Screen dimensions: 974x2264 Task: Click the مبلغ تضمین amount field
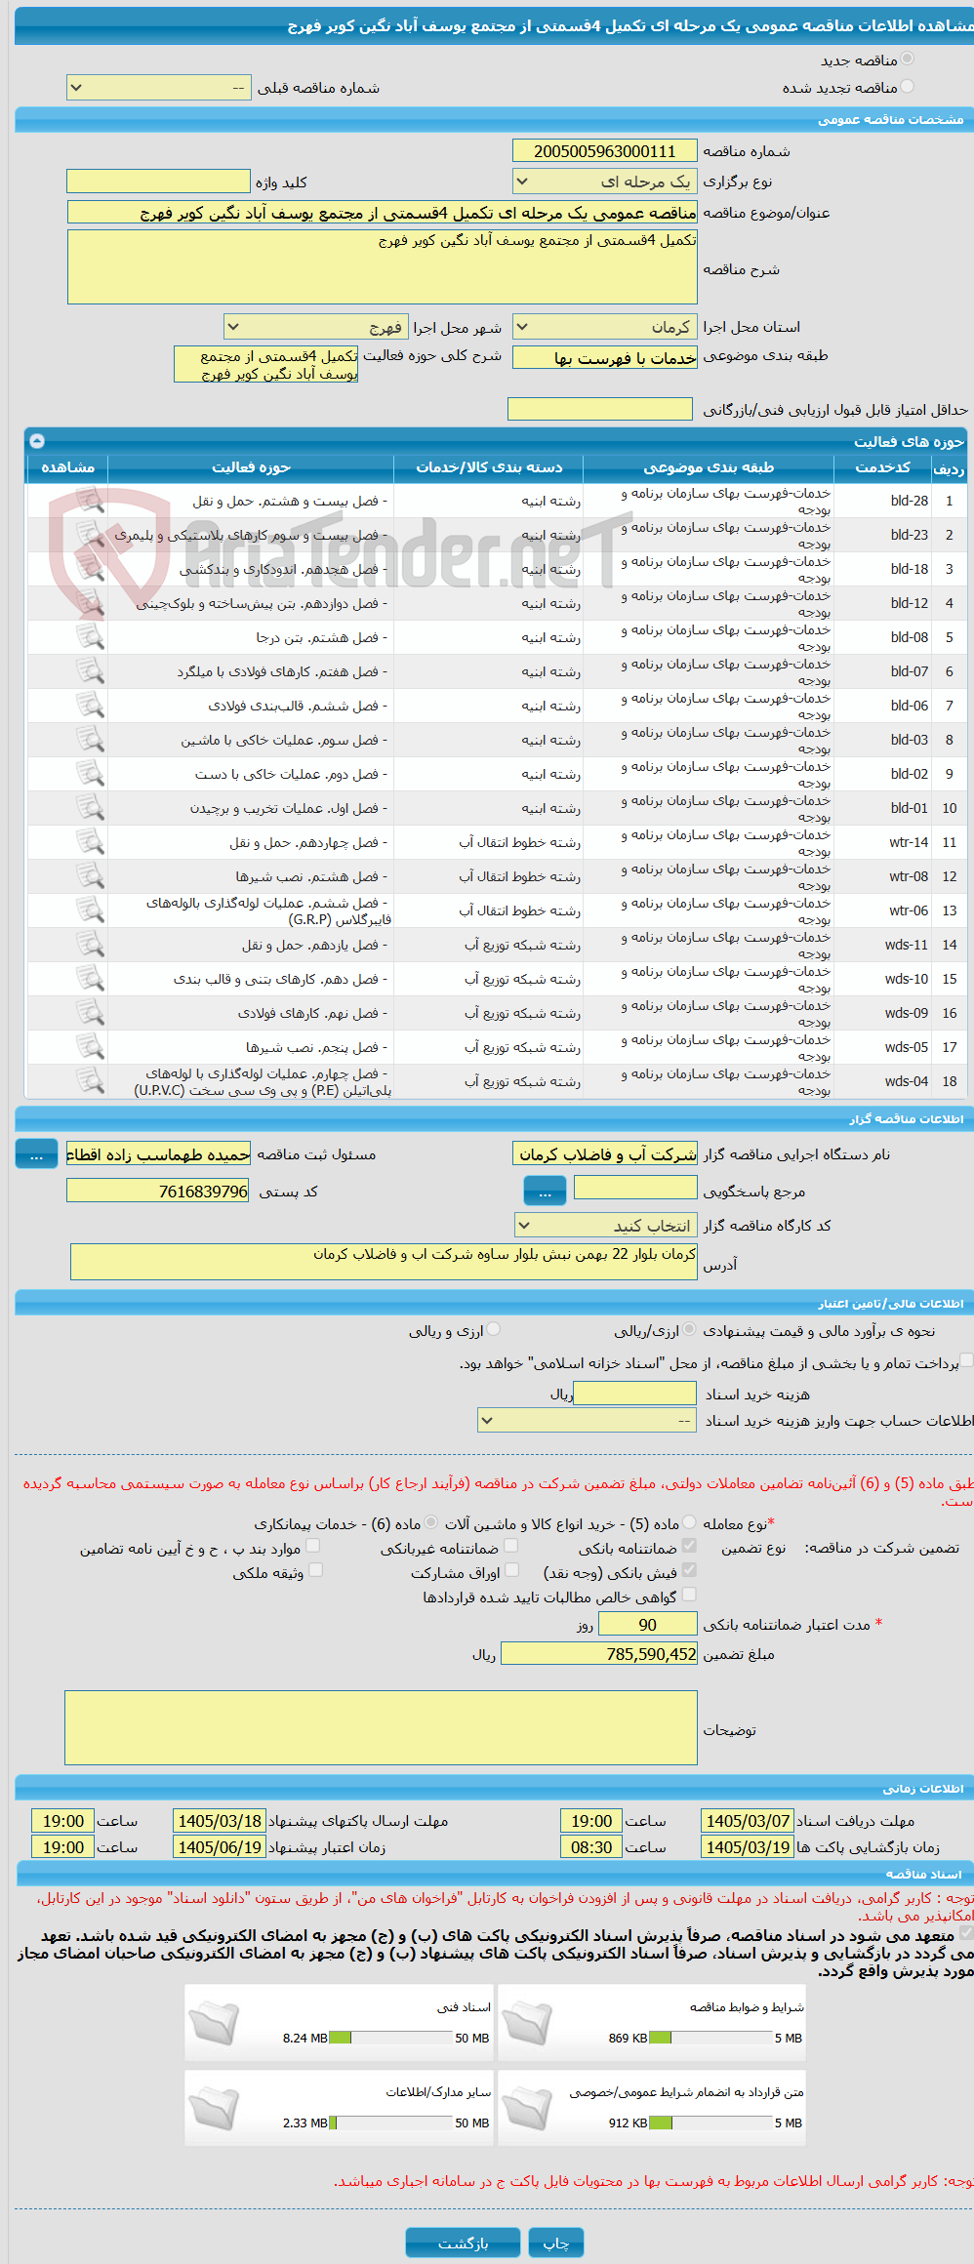point(599,1654)
